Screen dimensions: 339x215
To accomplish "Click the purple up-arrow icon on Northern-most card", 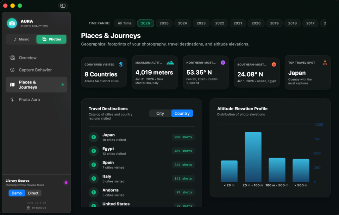I will click(223, 62).
